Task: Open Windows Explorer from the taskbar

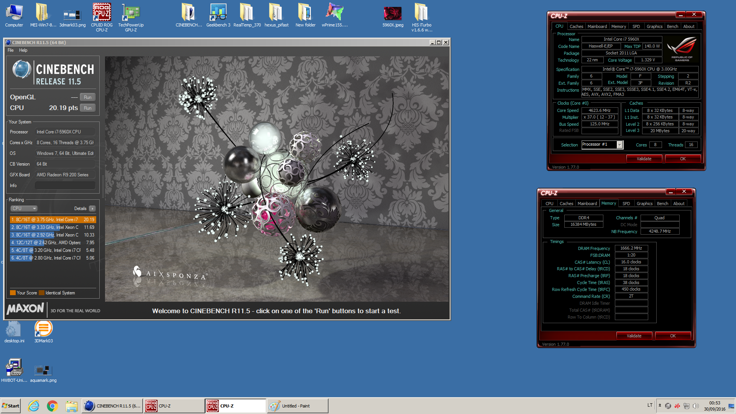Action: [71, 406]
